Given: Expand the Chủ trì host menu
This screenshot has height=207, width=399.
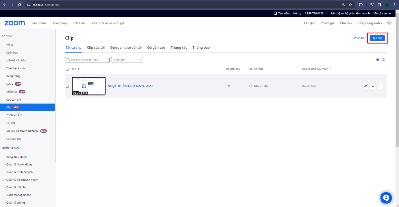Looking at the screenshot, I should click(346, 23).
